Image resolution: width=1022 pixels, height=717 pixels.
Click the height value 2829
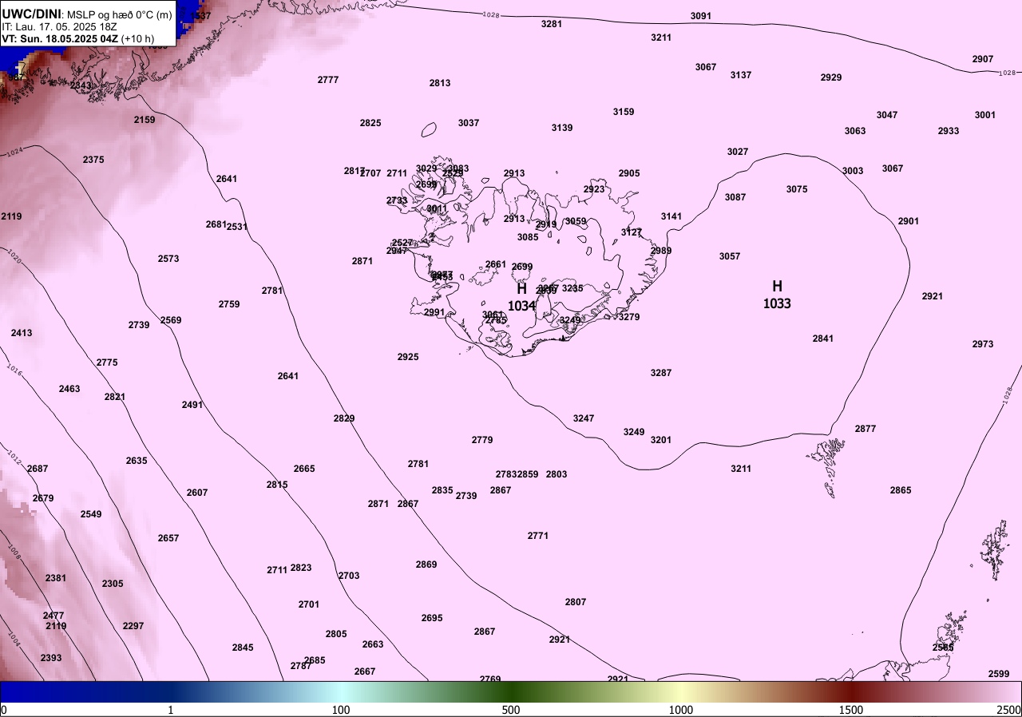pyautogui.click(x=344, y=418)
